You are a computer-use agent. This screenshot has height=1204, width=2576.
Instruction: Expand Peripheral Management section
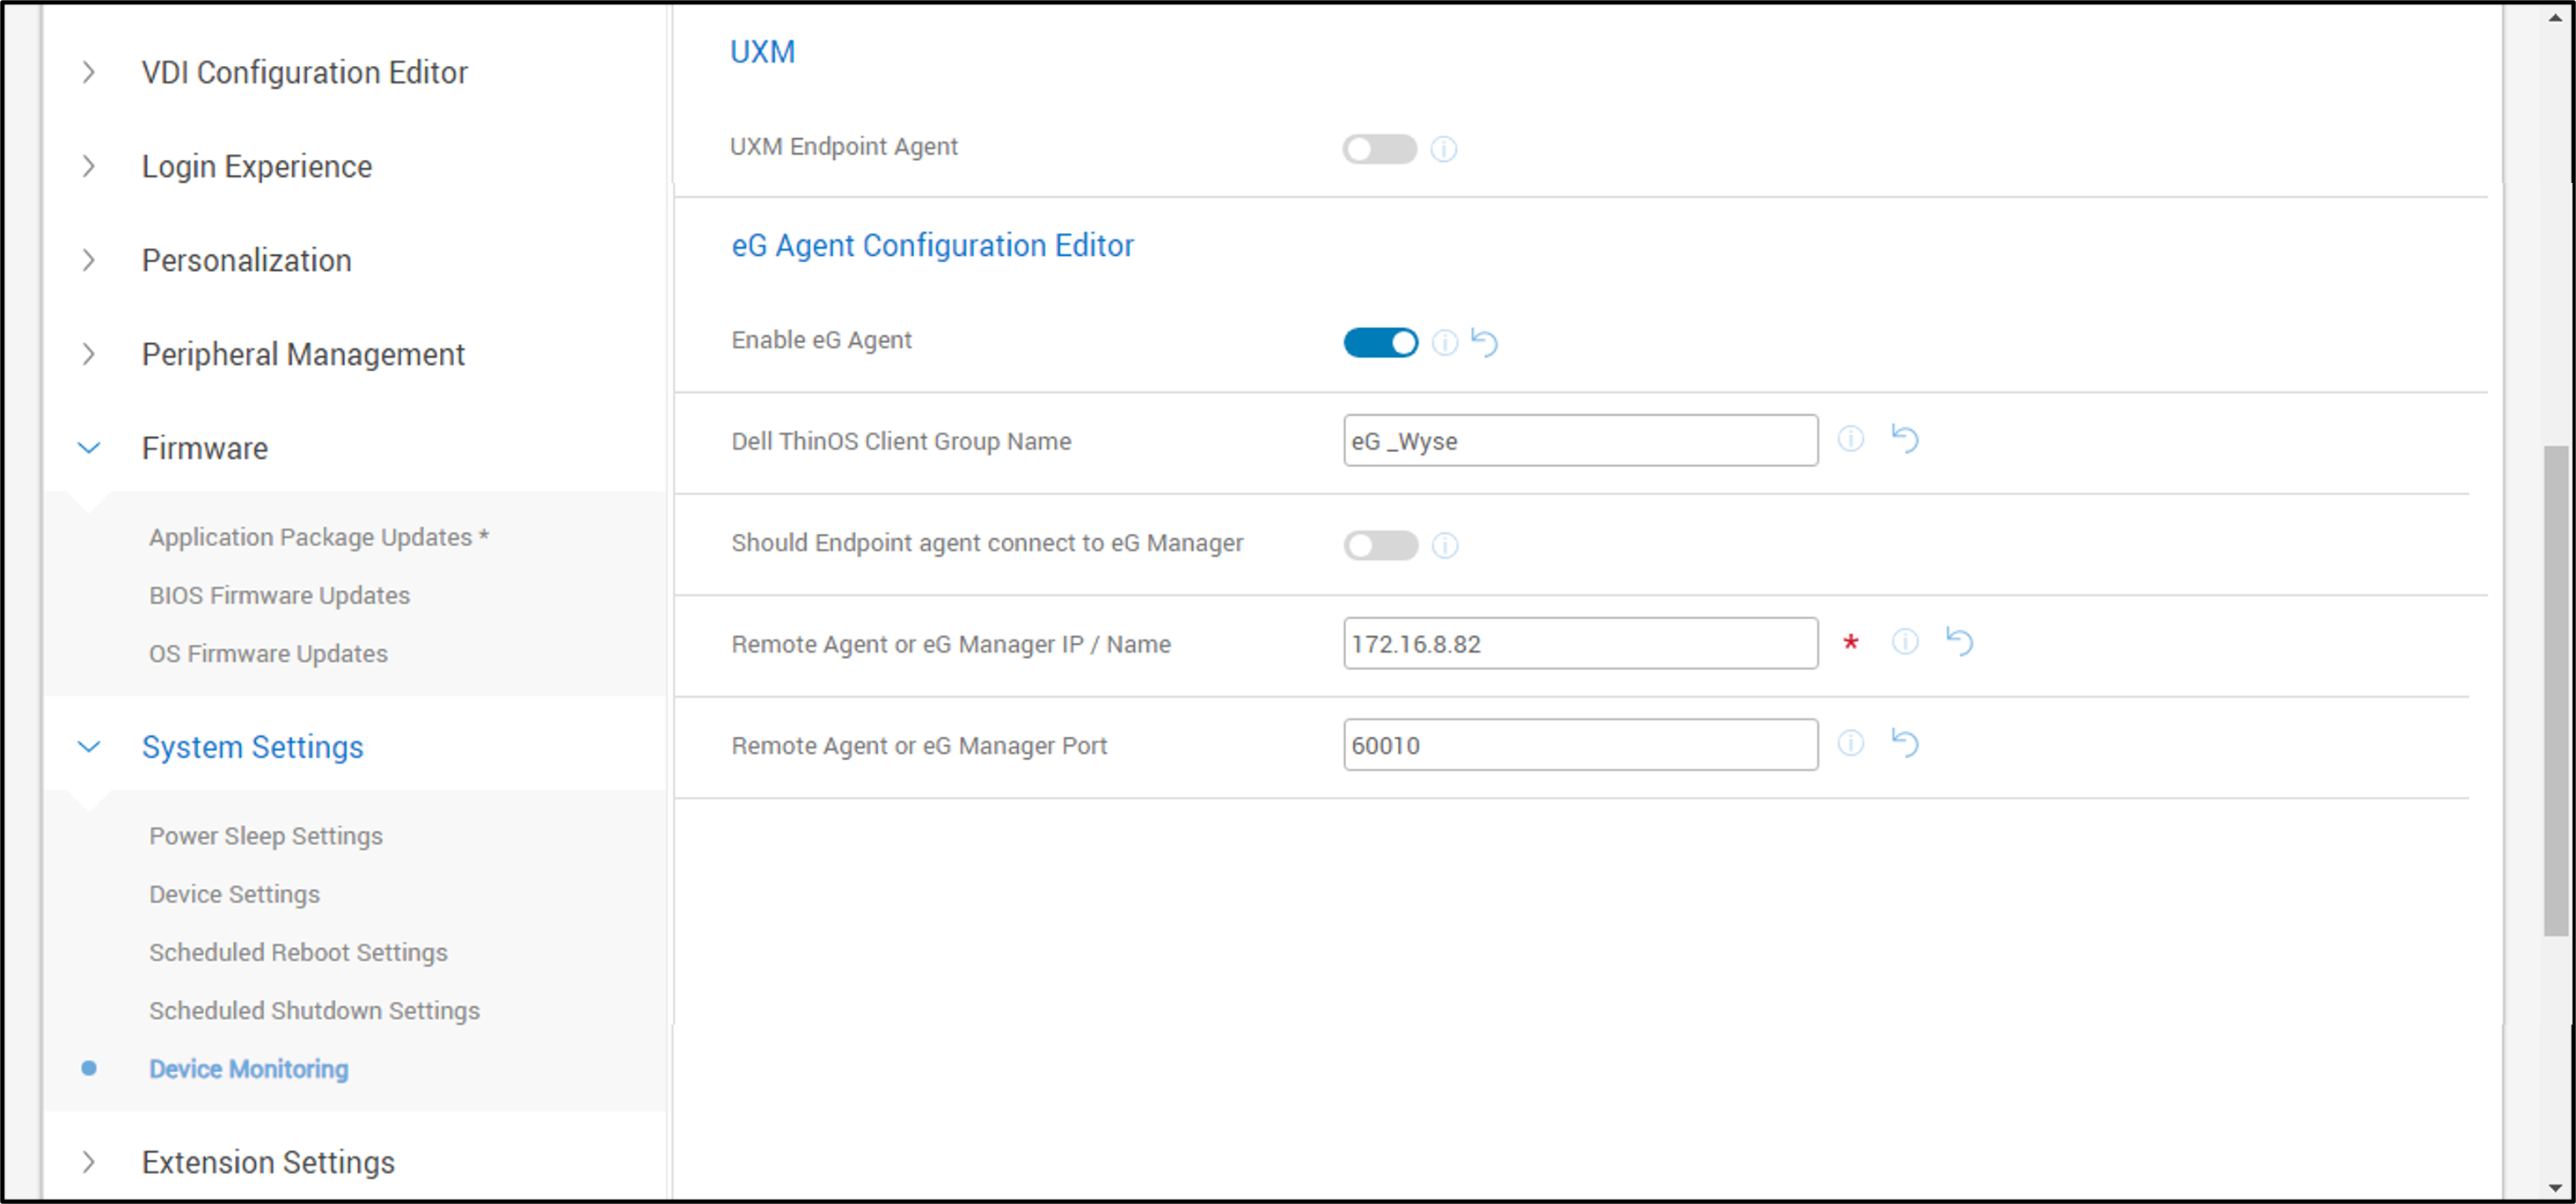88,354
